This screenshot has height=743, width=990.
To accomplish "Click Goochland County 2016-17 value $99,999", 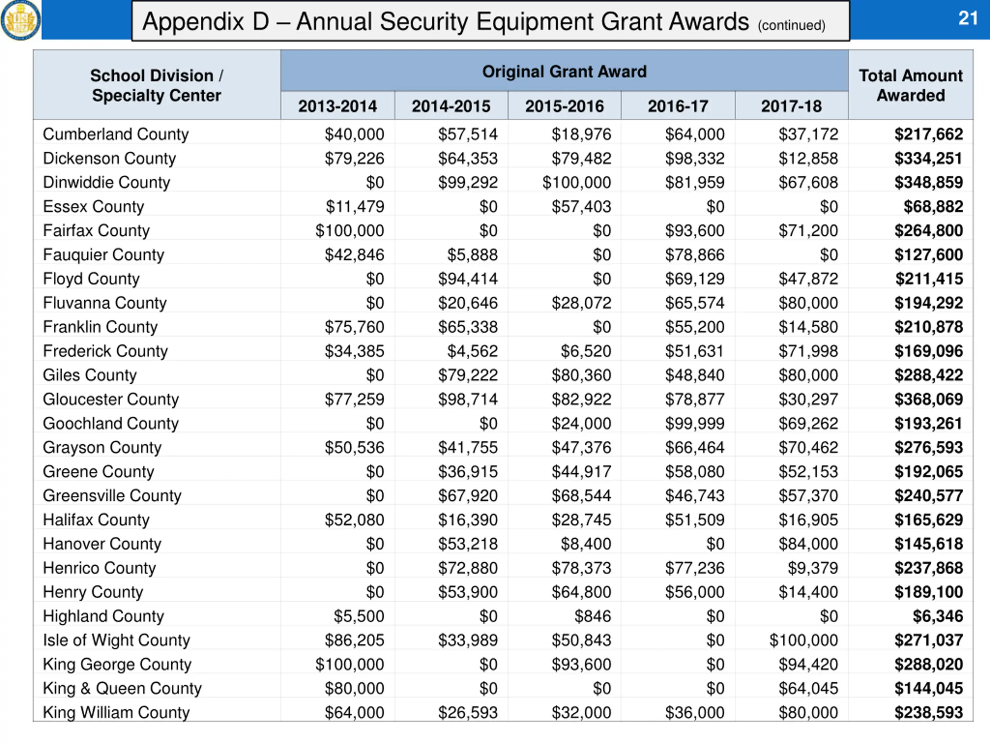I will pyautogui.click(x=694, y=423).
